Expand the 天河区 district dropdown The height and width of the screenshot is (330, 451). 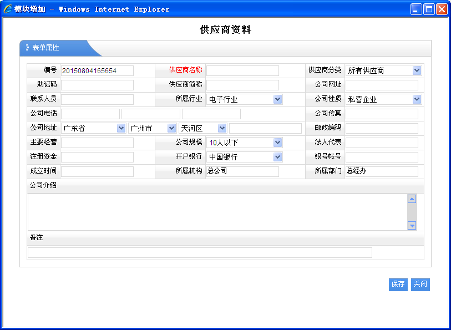tap(202, 128)
